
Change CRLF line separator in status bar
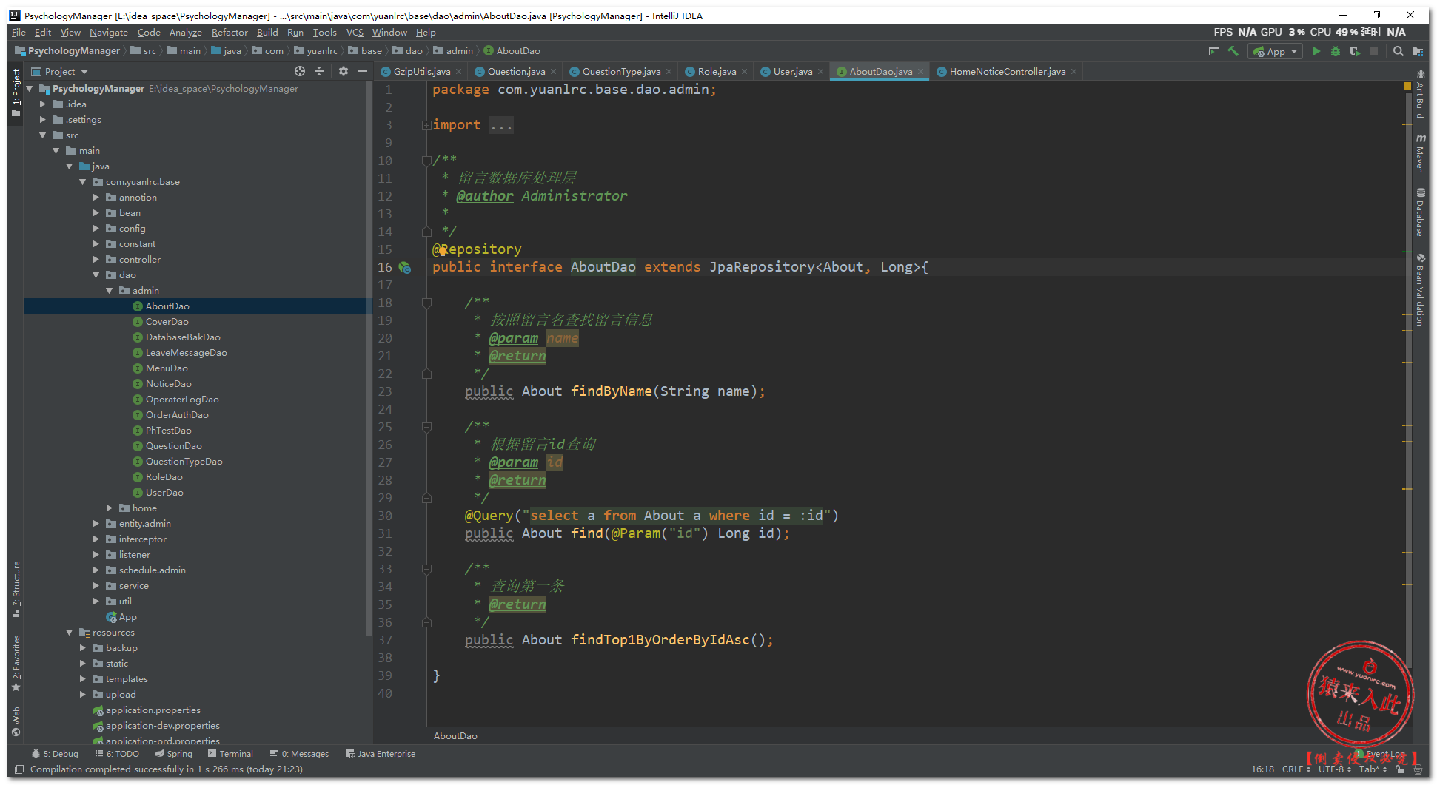tap(1296, 769)
